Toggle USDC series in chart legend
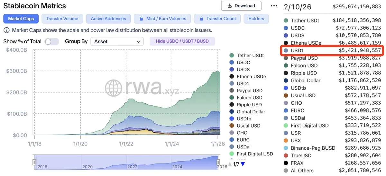Image resolution: width=386 pixels, height=176 pixels. point(243,63)
